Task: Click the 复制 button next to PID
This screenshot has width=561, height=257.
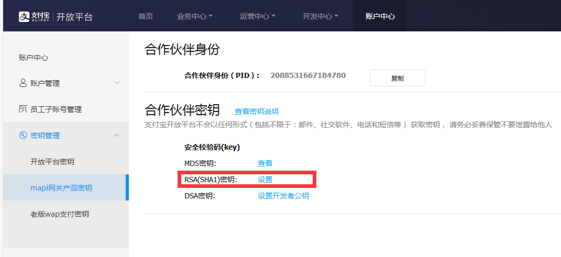Action: pyautogui.click(x=398, y=78)
